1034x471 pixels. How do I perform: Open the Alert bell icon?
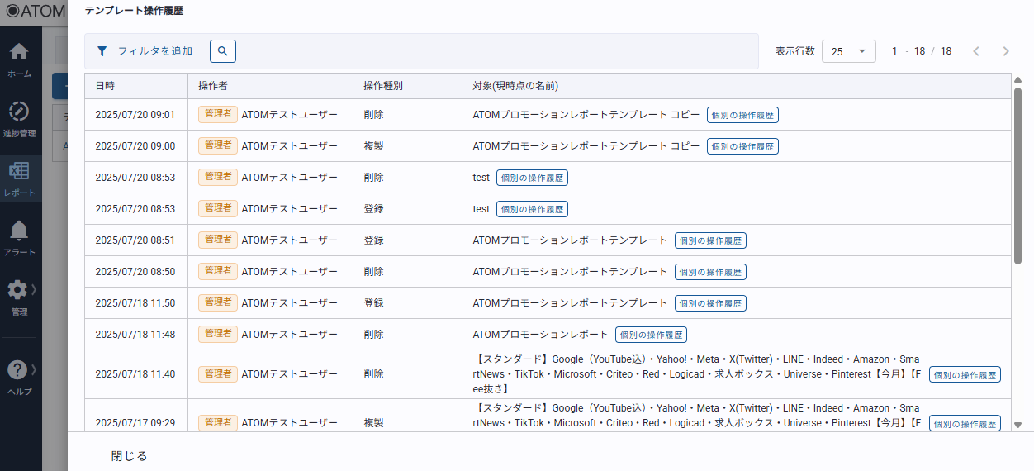(x=19, y=231)
